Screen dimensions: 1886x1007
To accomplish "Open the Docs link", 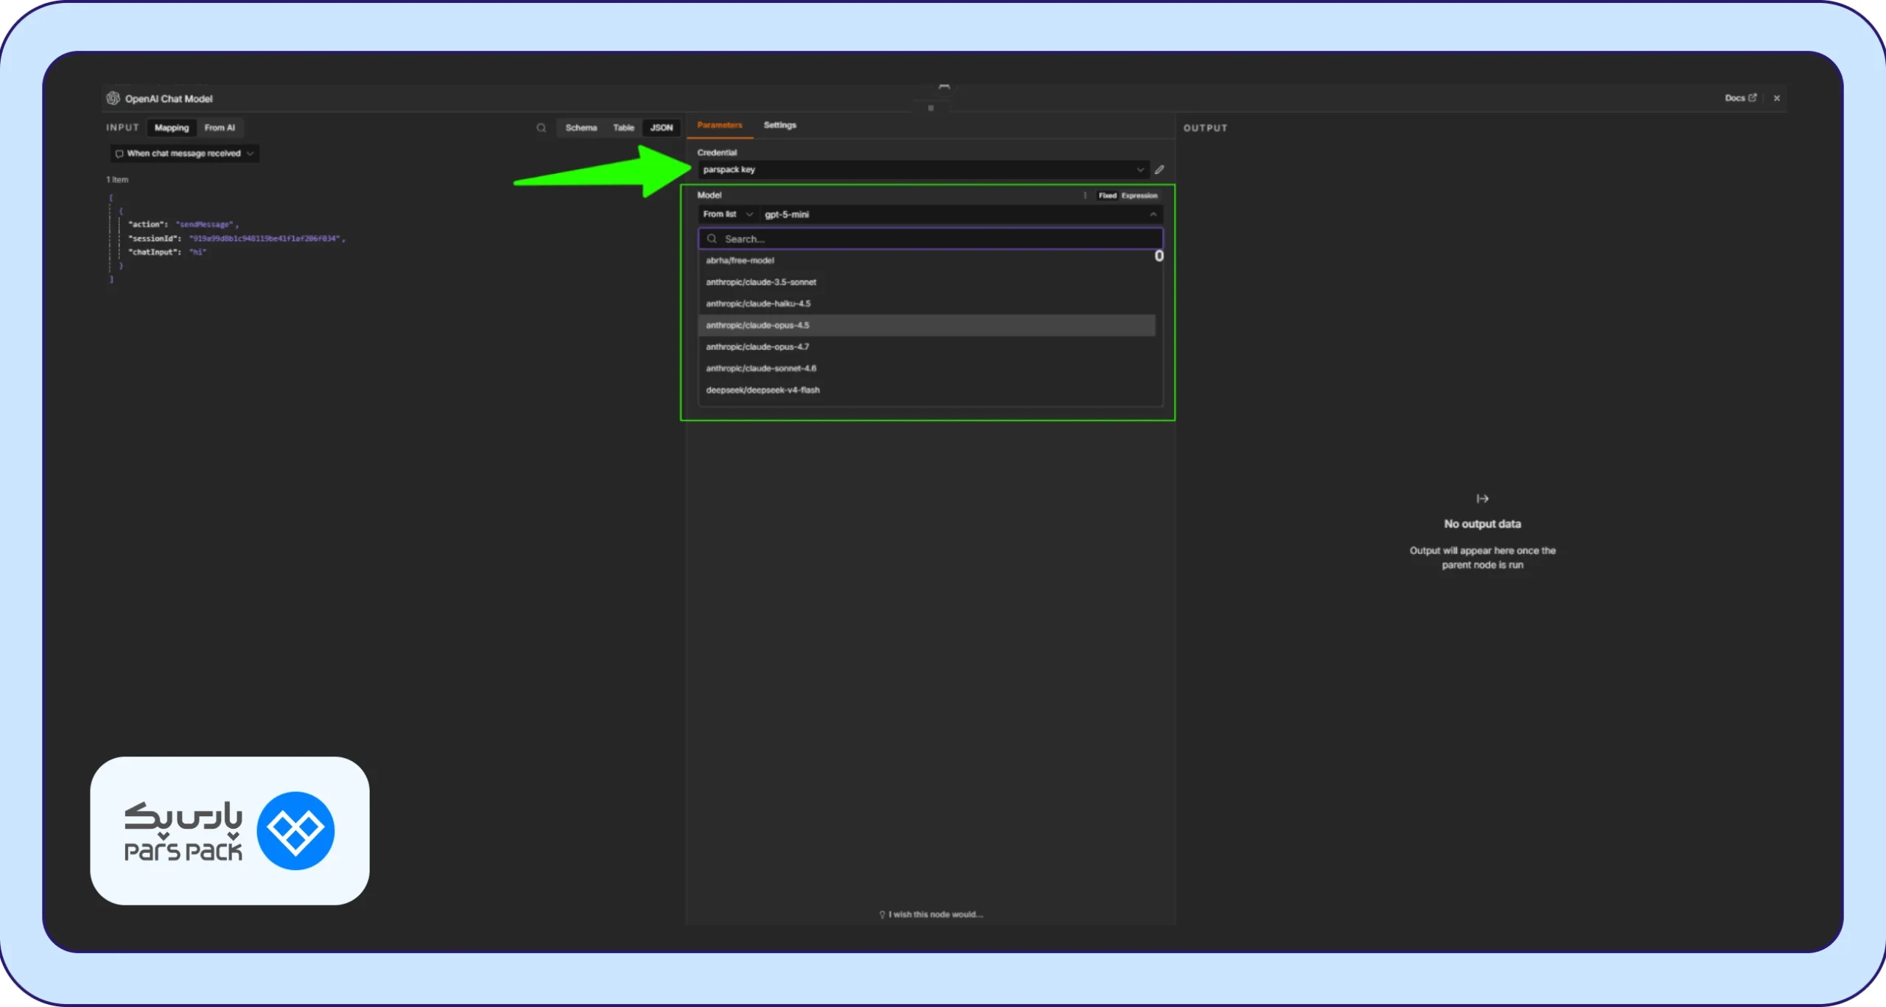I will point(1740,98).
